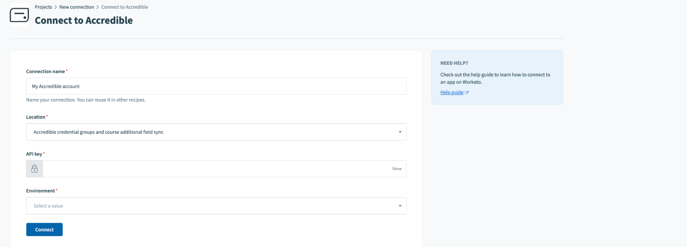Click the external link icon after Help guide
Screen dimensions: 687x247
467,92
